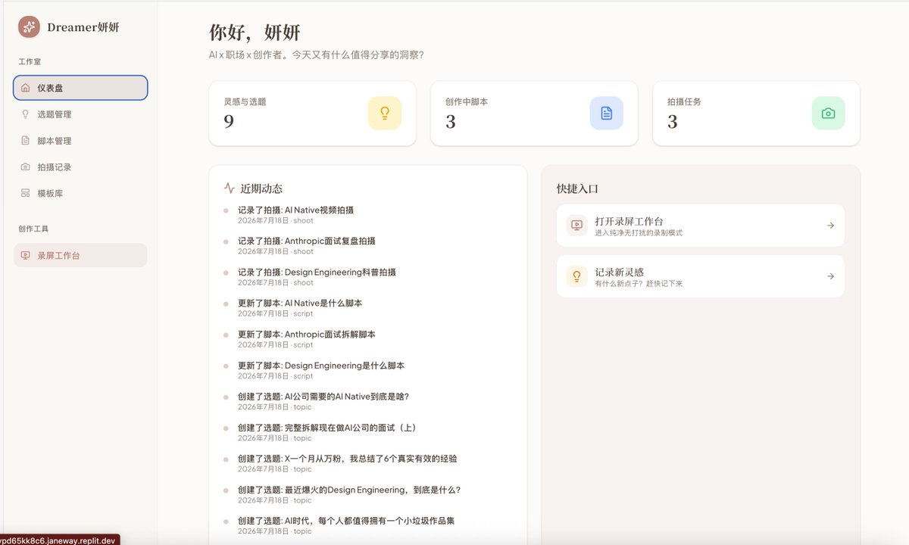Click the layout icon beside 模板库

click(x=25, y=193)
